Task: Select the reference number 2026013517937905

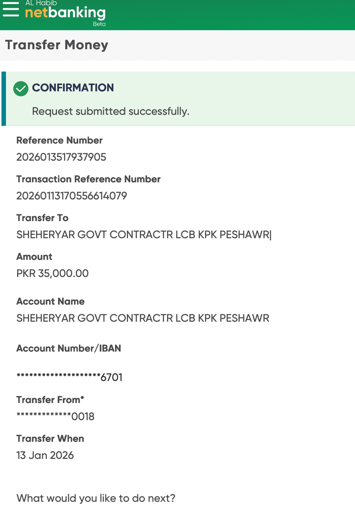Action: [x=61, y=157]
